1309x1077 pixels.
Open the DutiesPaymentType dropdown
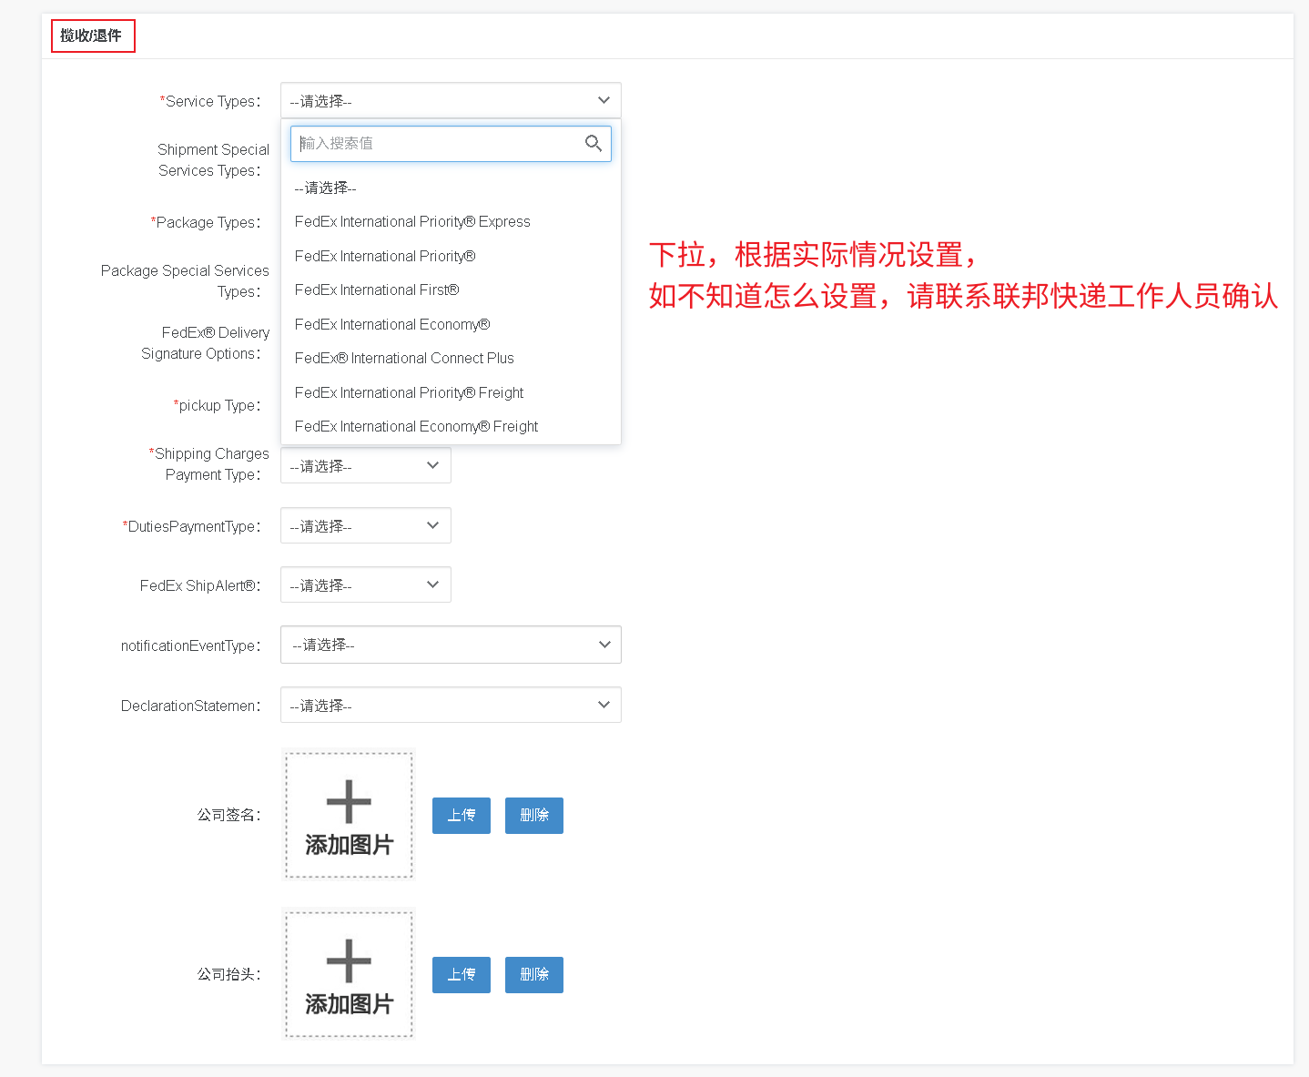(366, 526)
